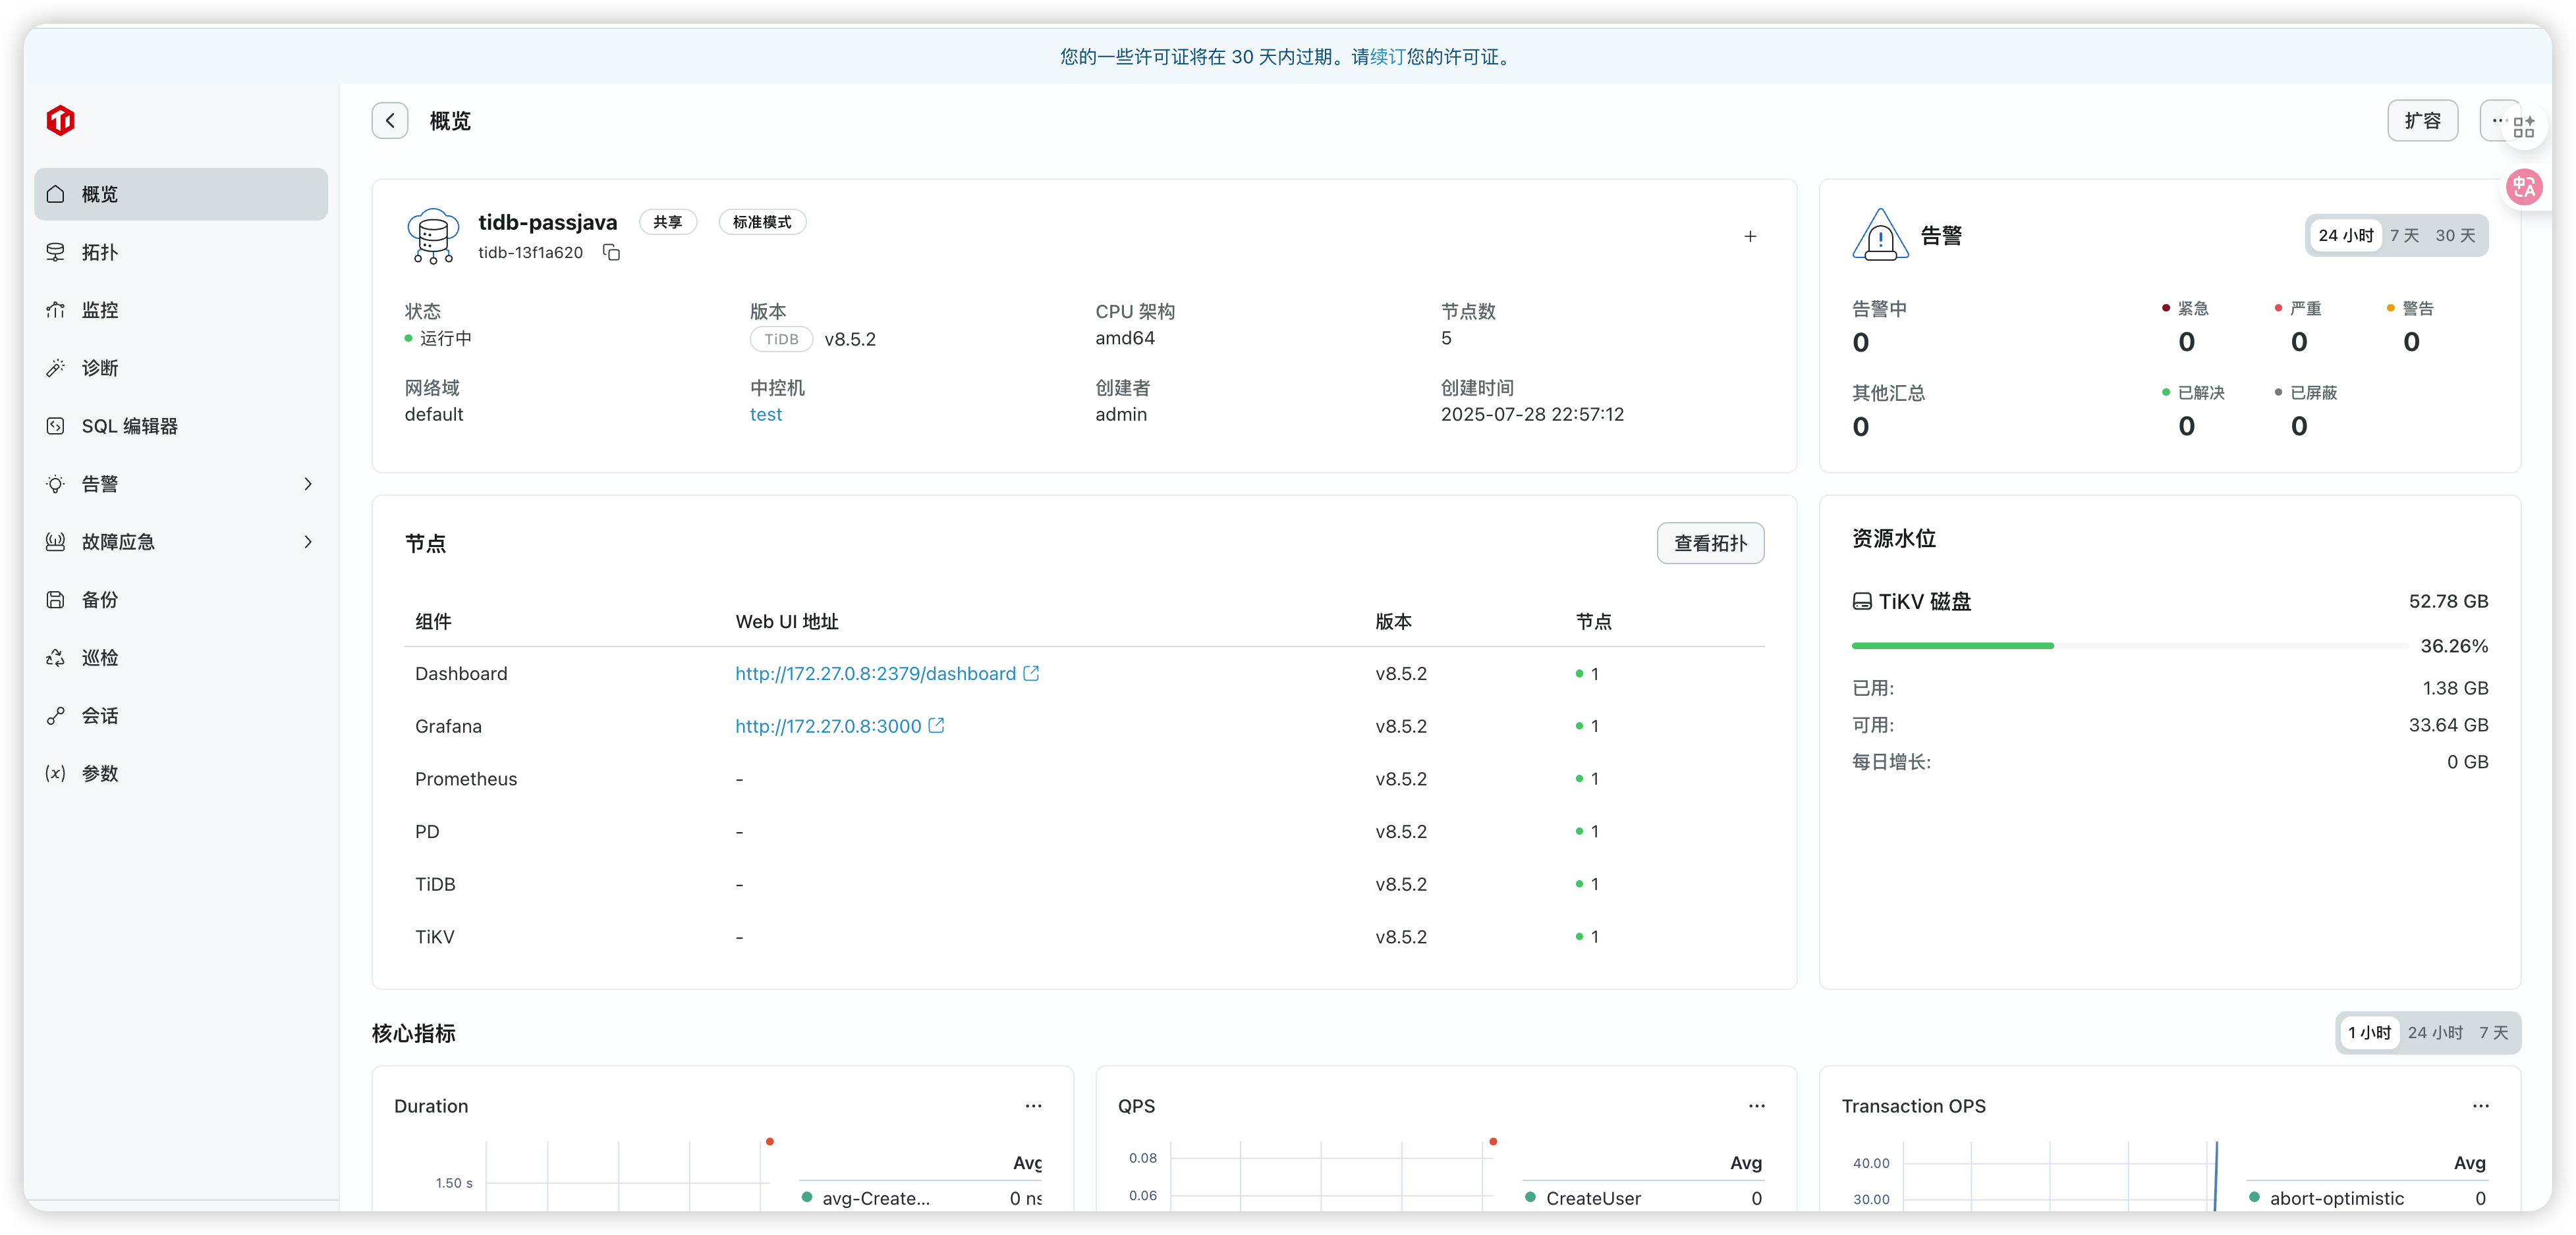This screenshot has height=1235, width=2576.
Task: Go to the 备份 backup page
Action: click(100, 600)
